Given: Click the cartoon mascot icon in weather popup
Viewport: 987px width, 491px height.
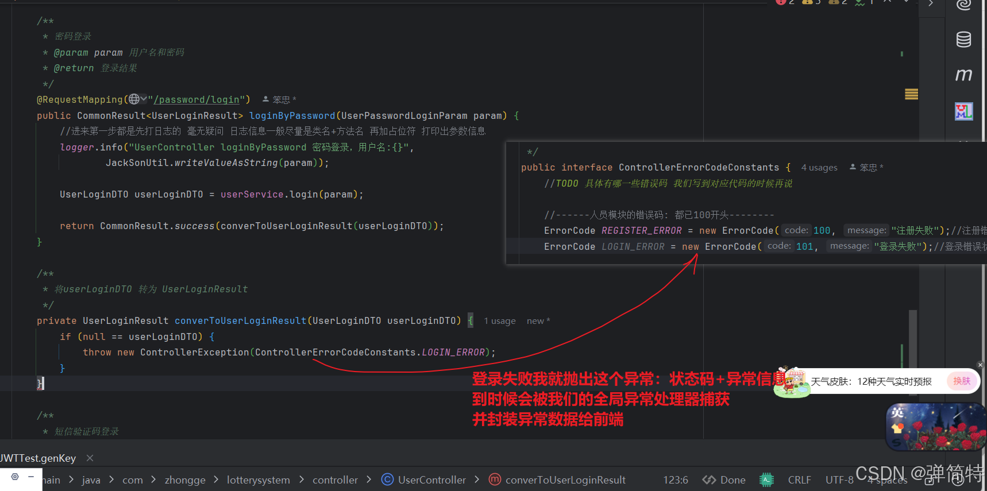Looking at the screenshot, I should [791, 381].
